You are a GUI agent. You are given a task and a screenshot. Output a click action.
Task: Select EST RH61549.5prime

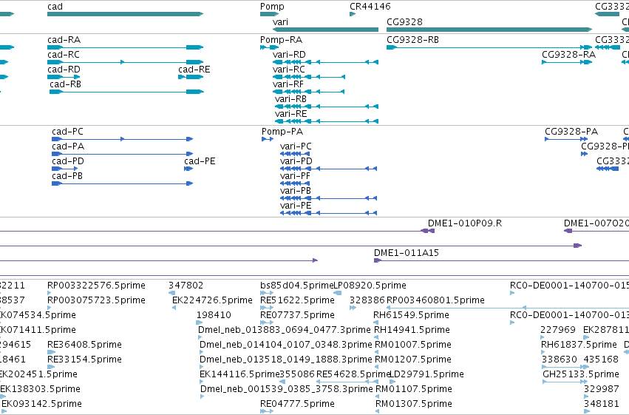tap(376, 323)
